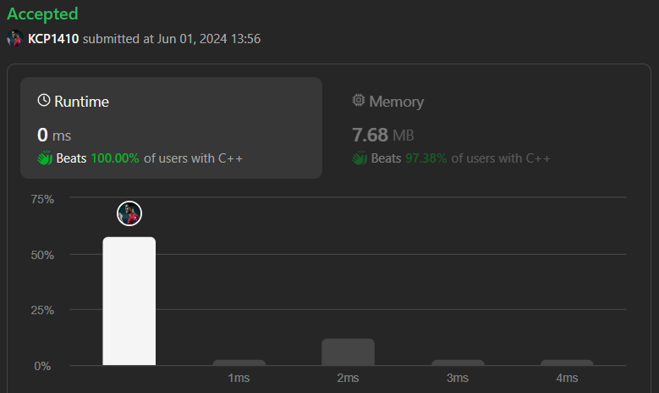The width and height of the screenshot is (659, 393).
Task: Click the Runtime clock icon
Action: coord(44,100)
